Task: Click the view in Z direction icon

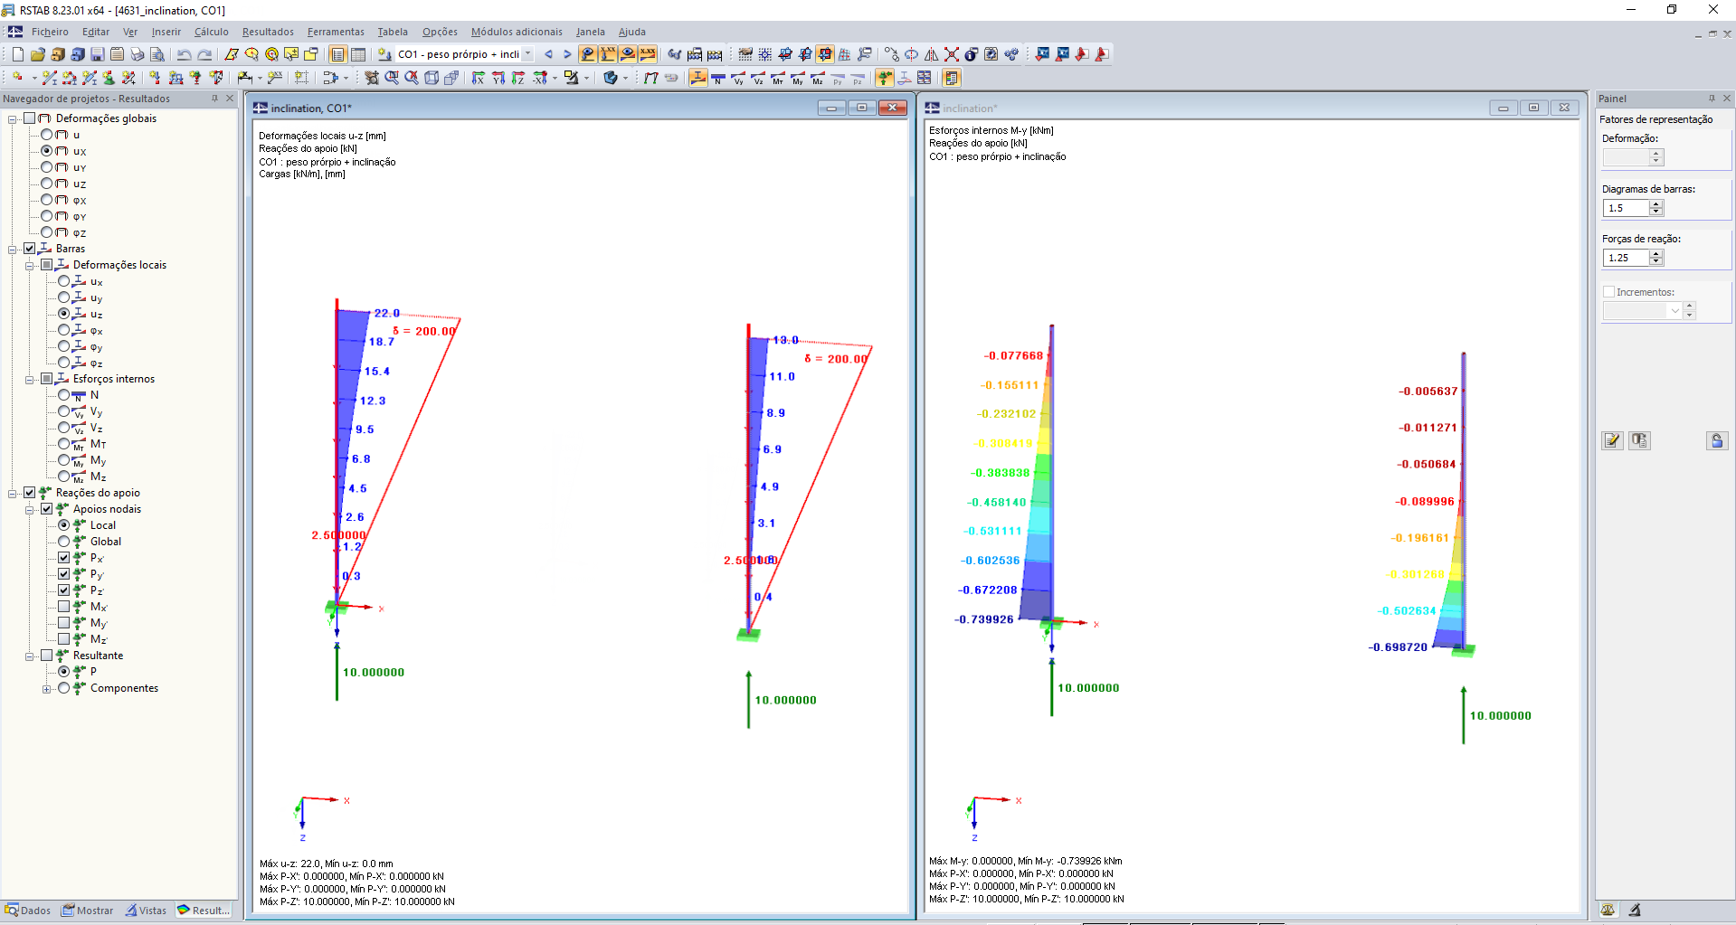Action: pyautogui.click(x=518, y=79)
